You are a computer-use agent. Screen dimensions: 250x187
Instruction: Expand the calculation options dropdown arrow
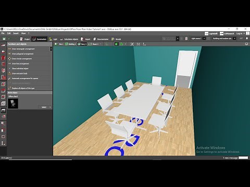(178, 38)
